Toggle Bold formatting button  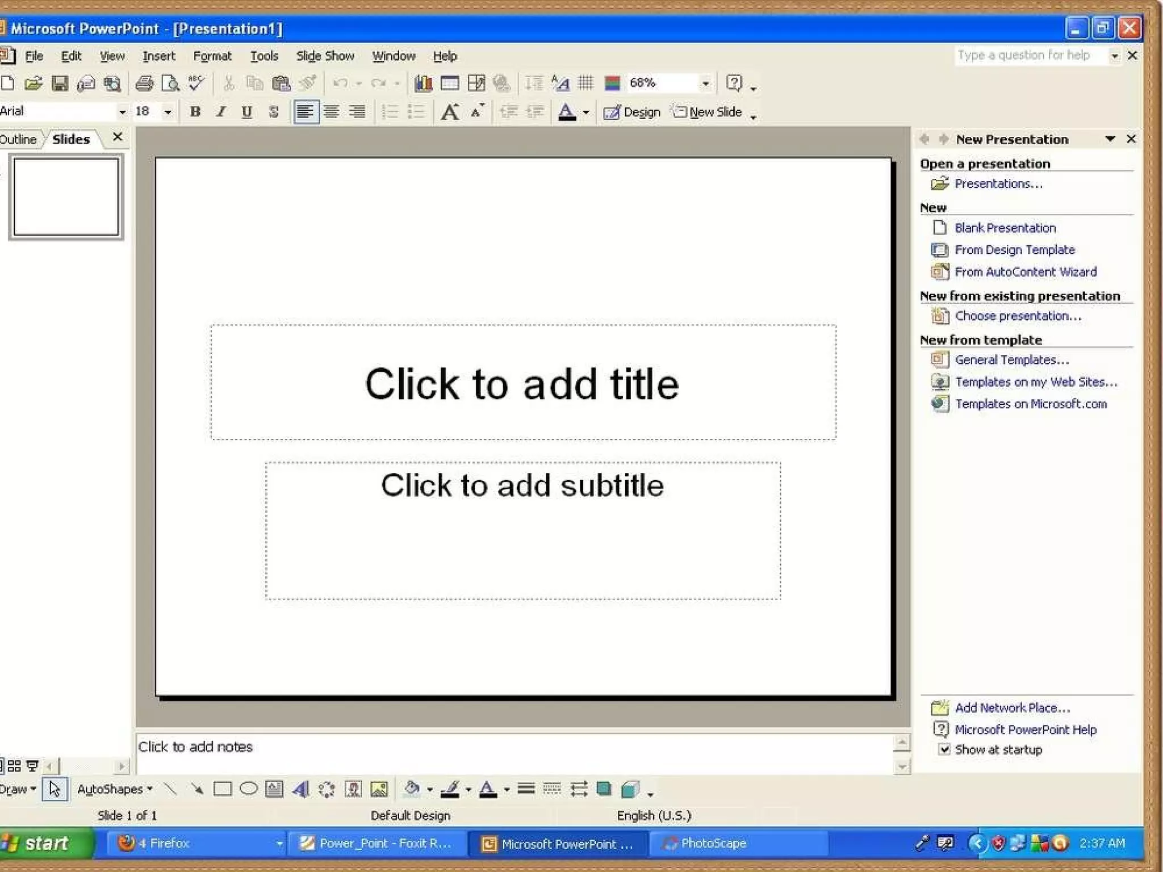click(x=195, y=112)
